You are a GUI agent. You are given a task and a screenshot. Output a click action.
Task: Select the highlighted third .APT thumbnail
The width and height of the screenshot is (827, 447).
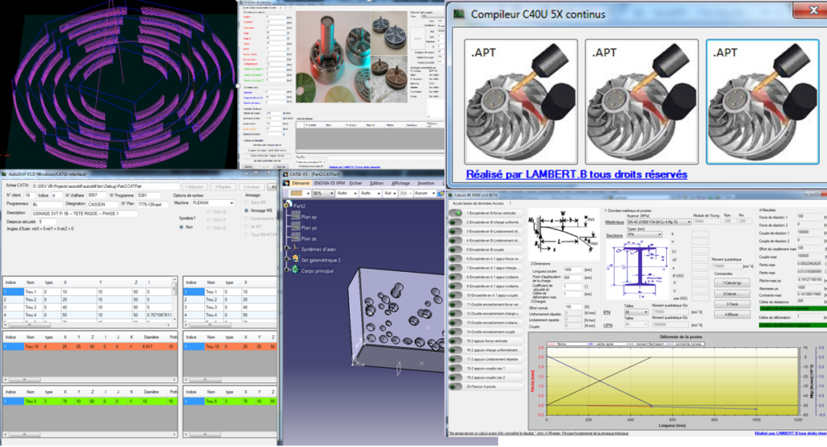(762, 101)
